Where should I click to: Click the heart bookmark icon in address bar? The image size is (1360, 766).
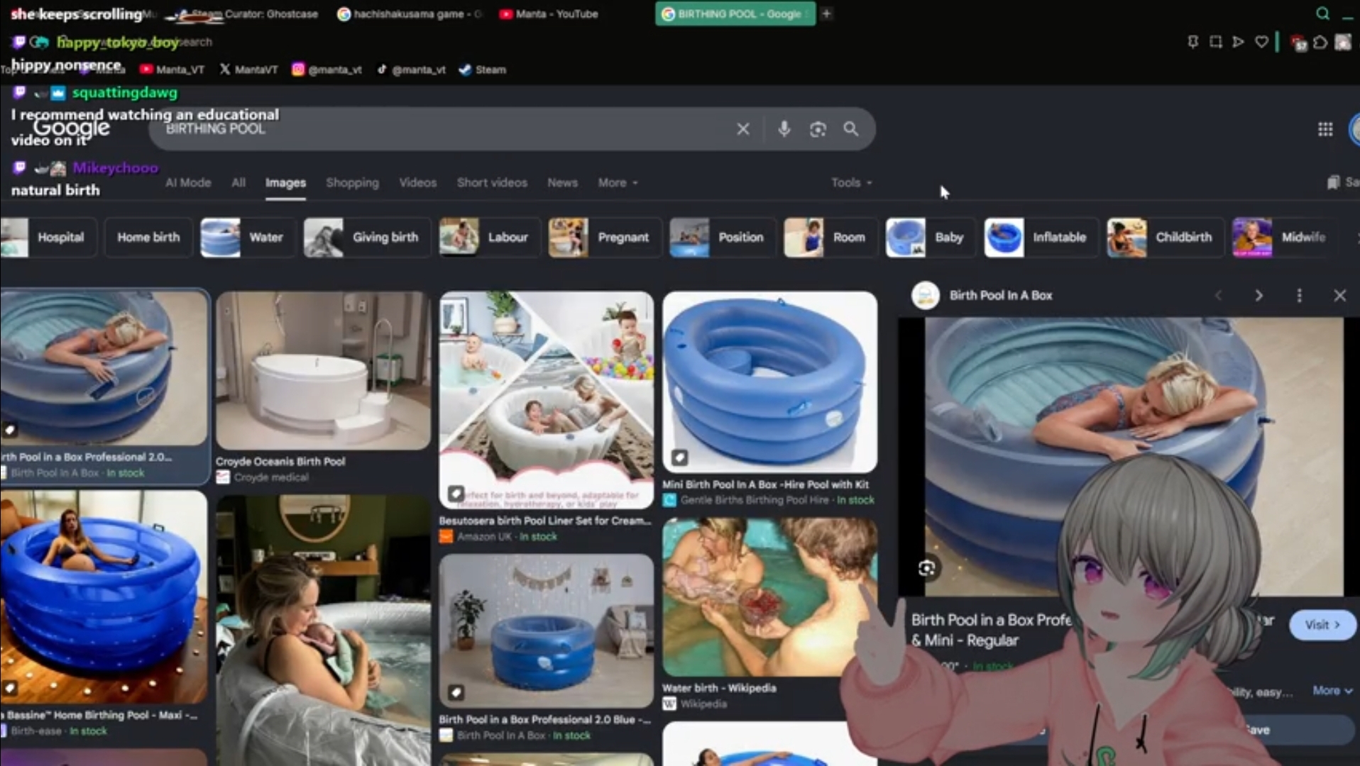point(1261,42)
